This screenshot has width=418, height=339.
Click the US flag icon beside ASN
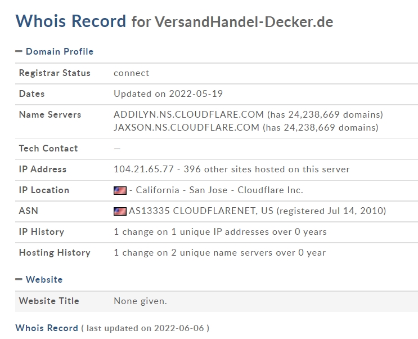[x=120, y=211]
